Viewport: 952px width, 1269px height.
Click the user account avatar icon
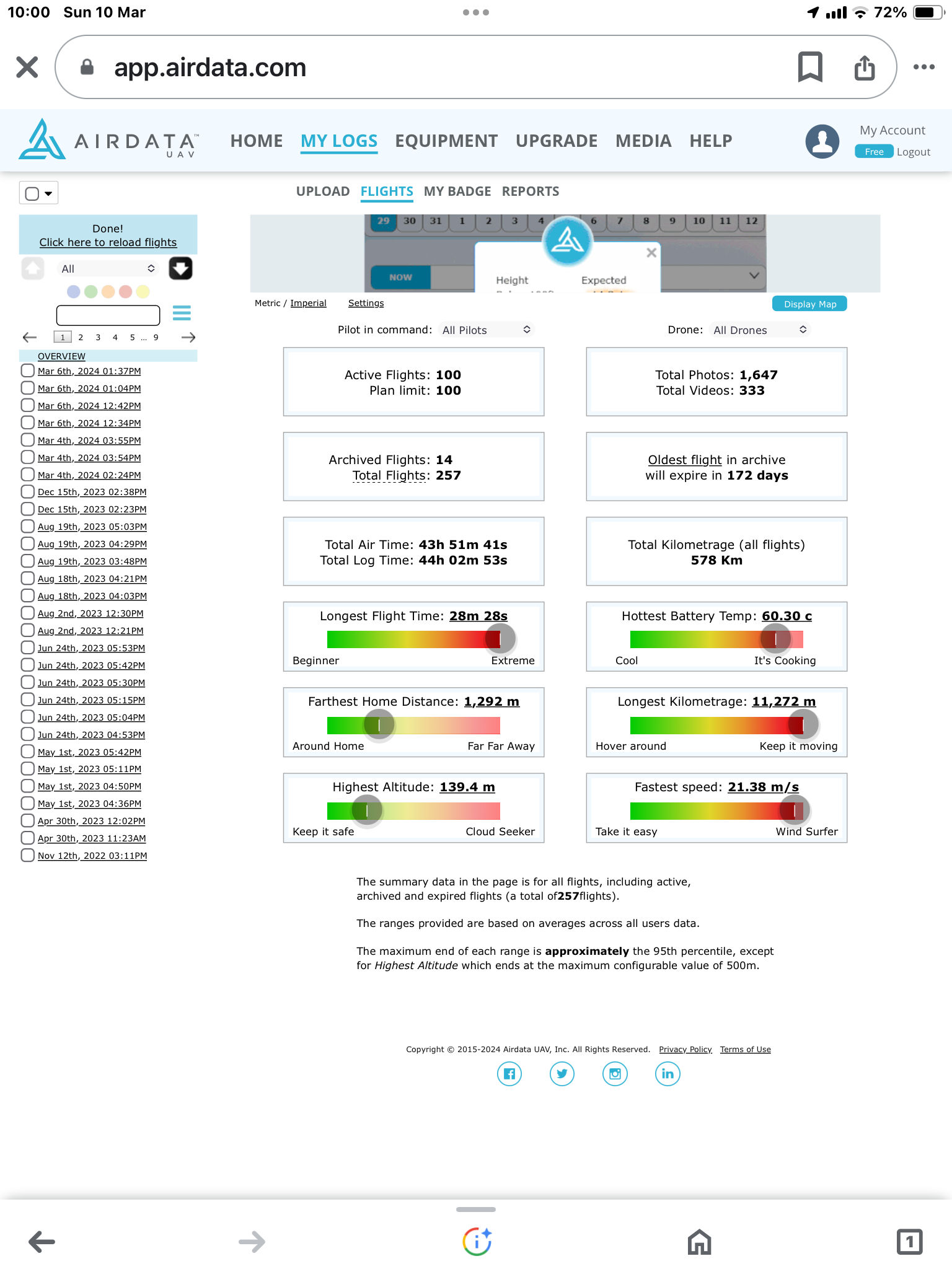pos(822,141)
